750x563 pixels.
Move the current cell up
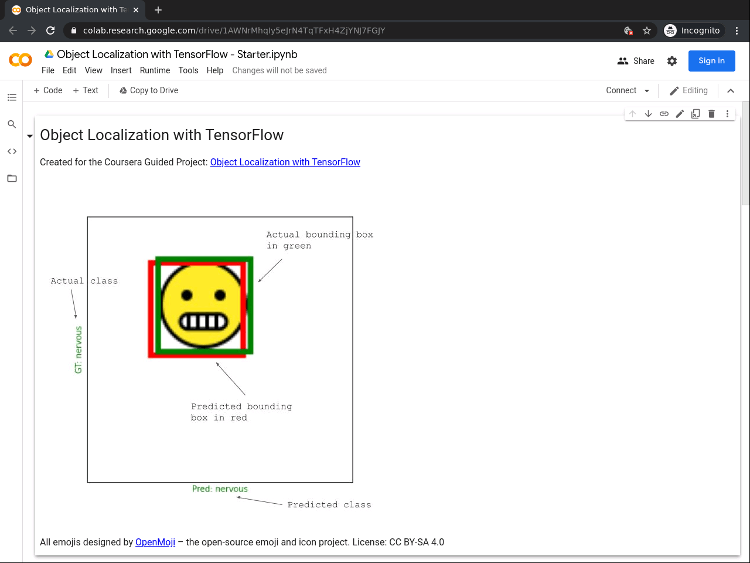tap(632, 113)
